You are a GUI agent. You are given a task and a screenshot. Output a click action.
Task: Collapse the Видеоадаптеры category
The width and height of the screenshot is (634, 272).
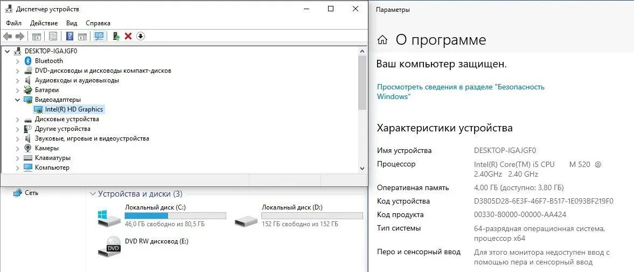pos(18,100)
